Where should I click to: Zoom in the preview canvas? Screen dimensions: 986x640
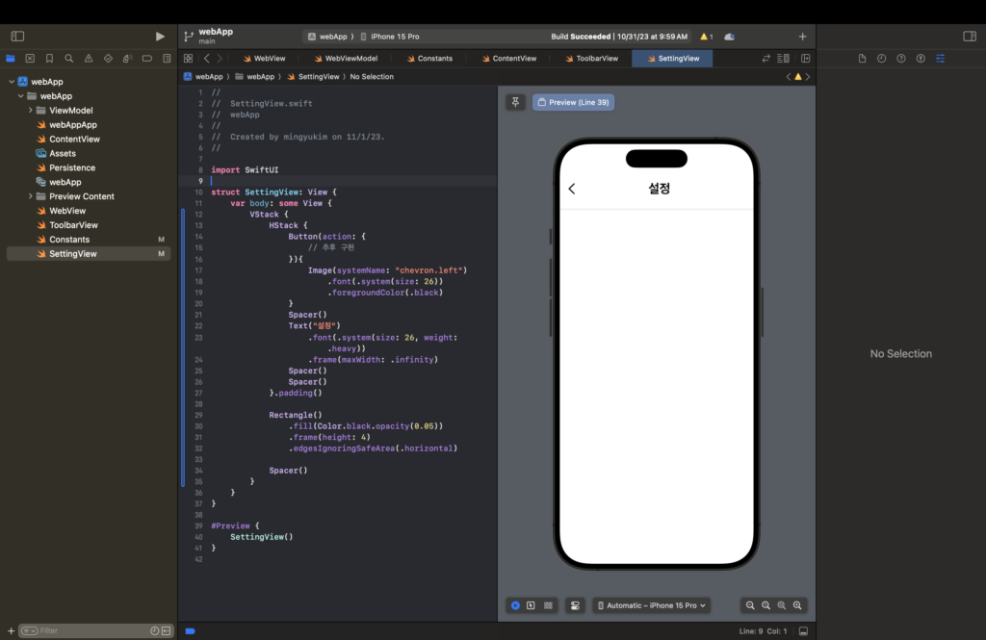click(x=797, y=605)
